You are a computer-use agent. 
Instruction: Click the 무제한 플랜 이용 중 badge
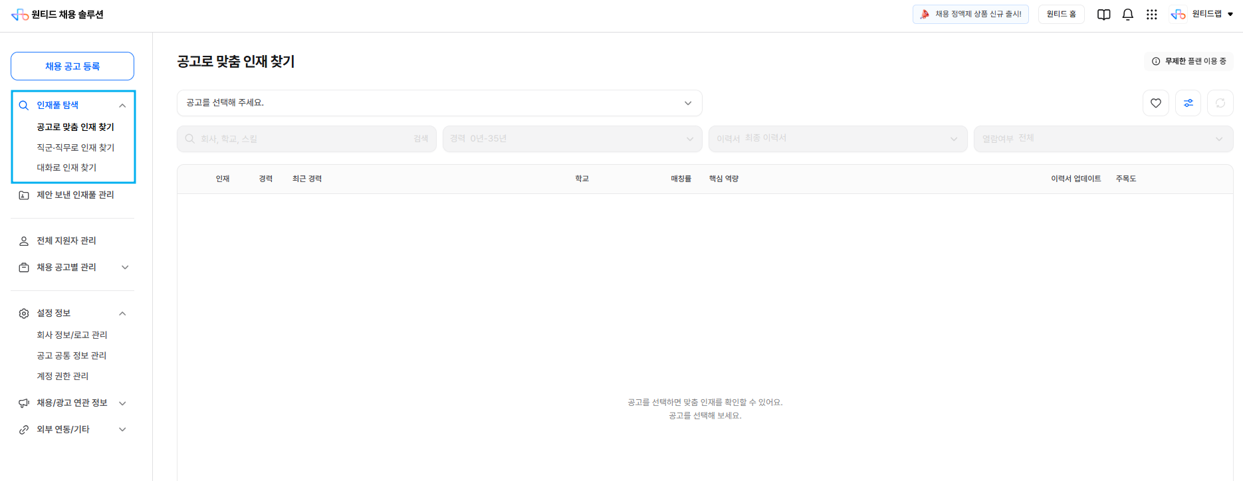1189,61
